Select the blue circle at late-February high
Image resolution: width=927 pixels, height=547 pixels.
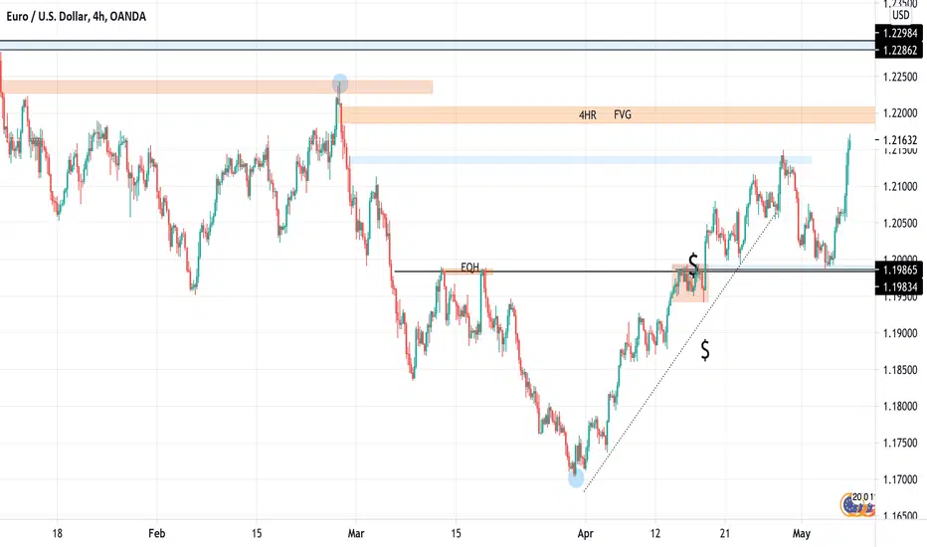coord(340,83)
